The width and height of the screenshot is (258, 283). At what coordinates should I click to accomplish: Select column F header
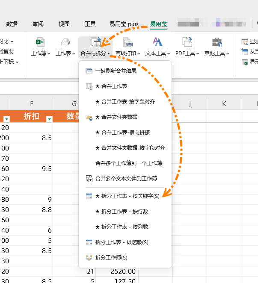click(31, 104)
